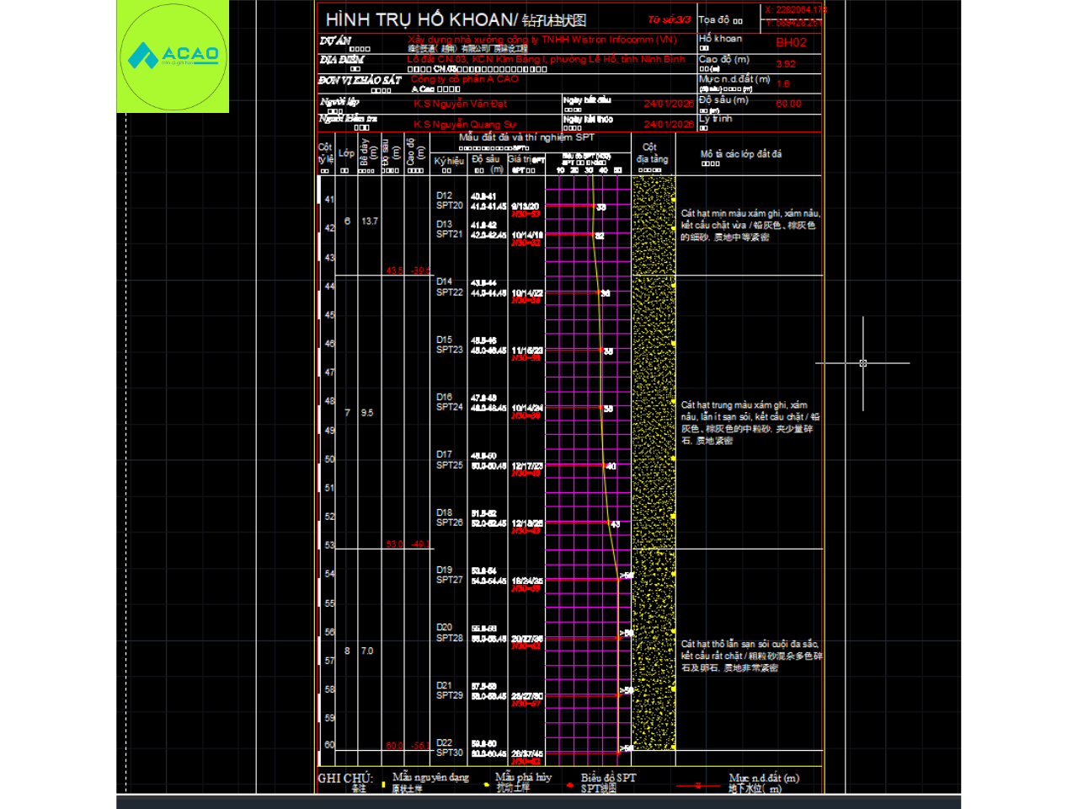Select sample label 'SPT27'
The width and height of the screenshot is (1078, 809).
tap(450, 580)
